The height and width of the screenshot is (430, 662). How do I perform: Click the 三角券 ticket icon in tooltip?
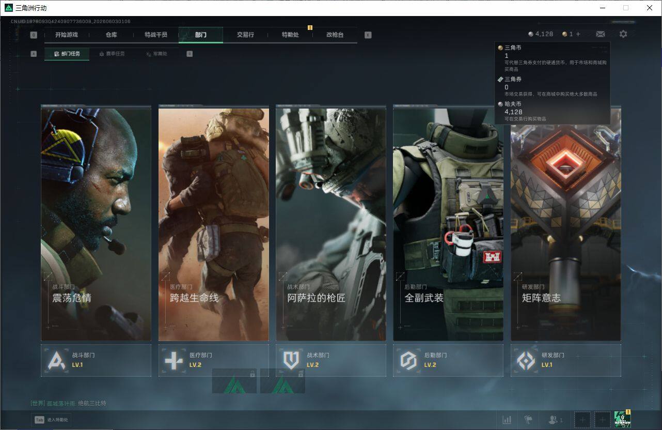pyautogui.click(x=500, y=80)
